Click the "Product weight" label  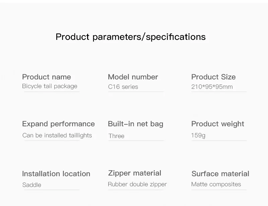click(218, 124)
